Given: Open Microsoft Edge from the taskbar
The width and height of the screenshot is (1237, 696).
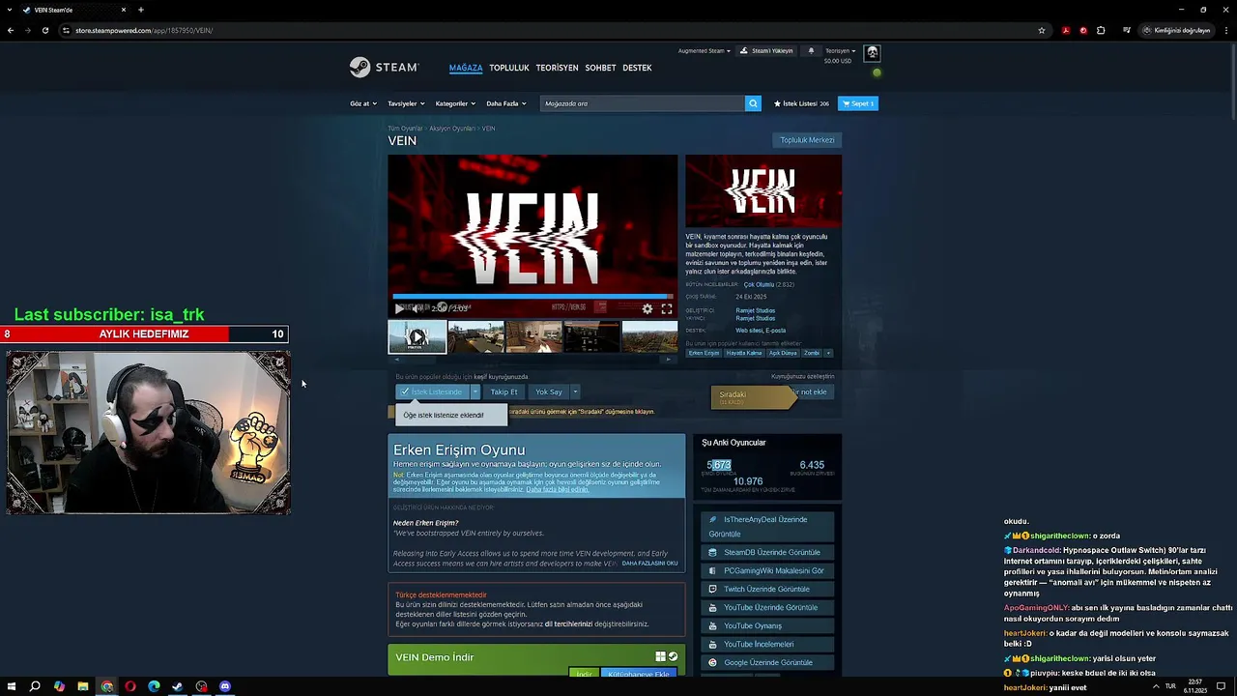Looking at the screenshot, I should 154,686.
